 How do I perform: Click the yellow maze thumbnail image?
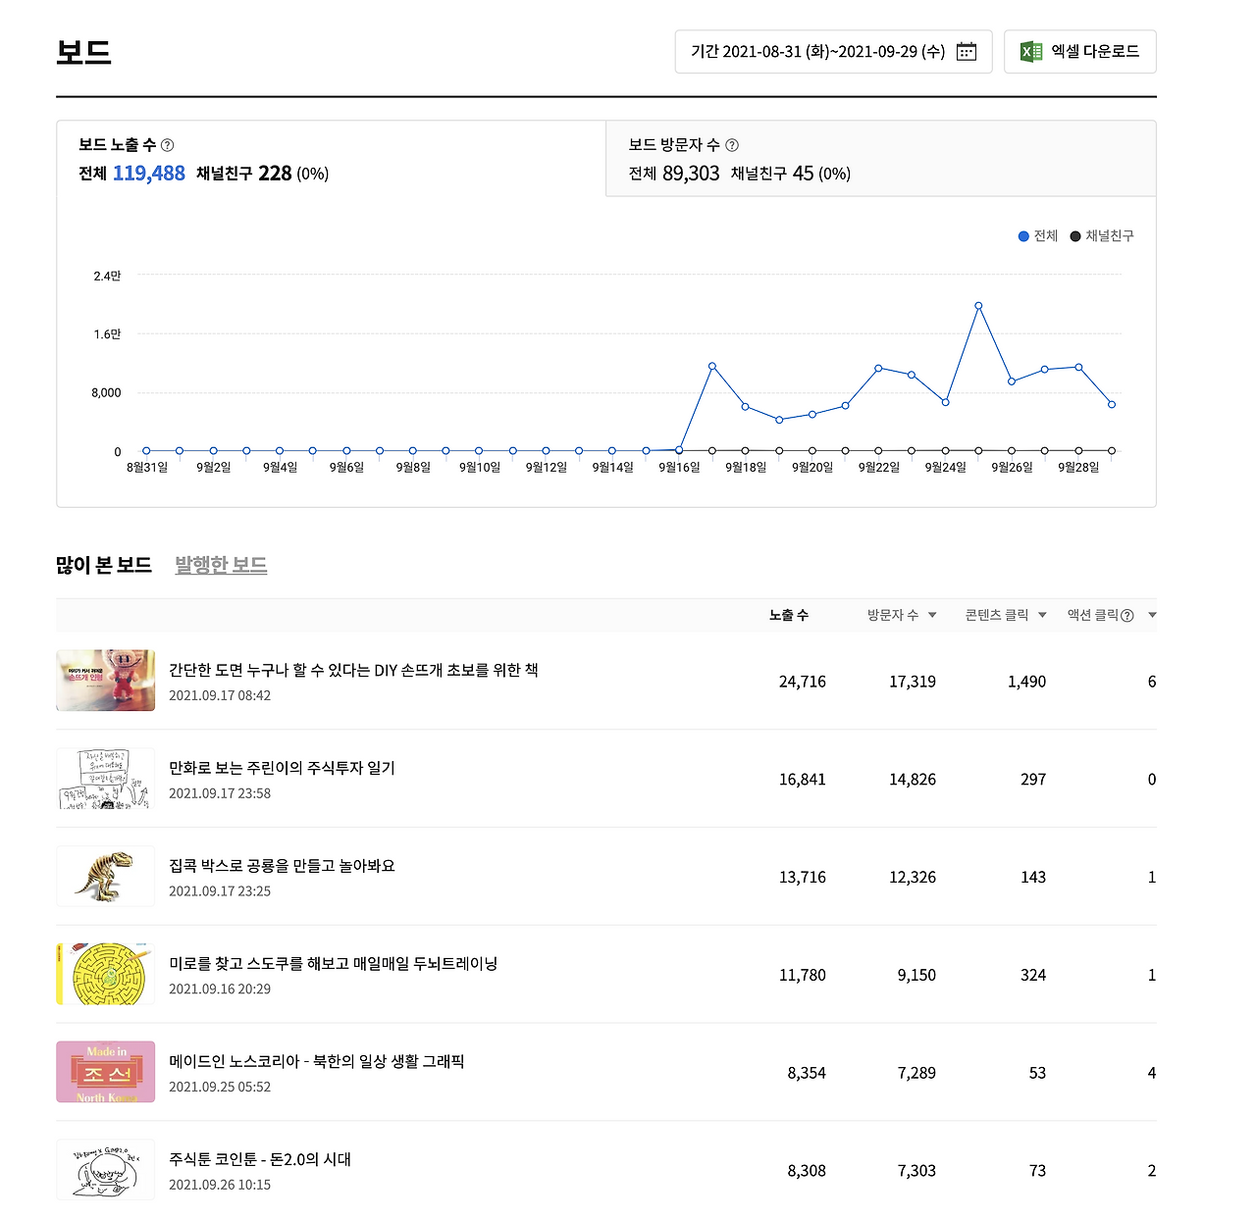pyautogui.click(x=105, y=974)
